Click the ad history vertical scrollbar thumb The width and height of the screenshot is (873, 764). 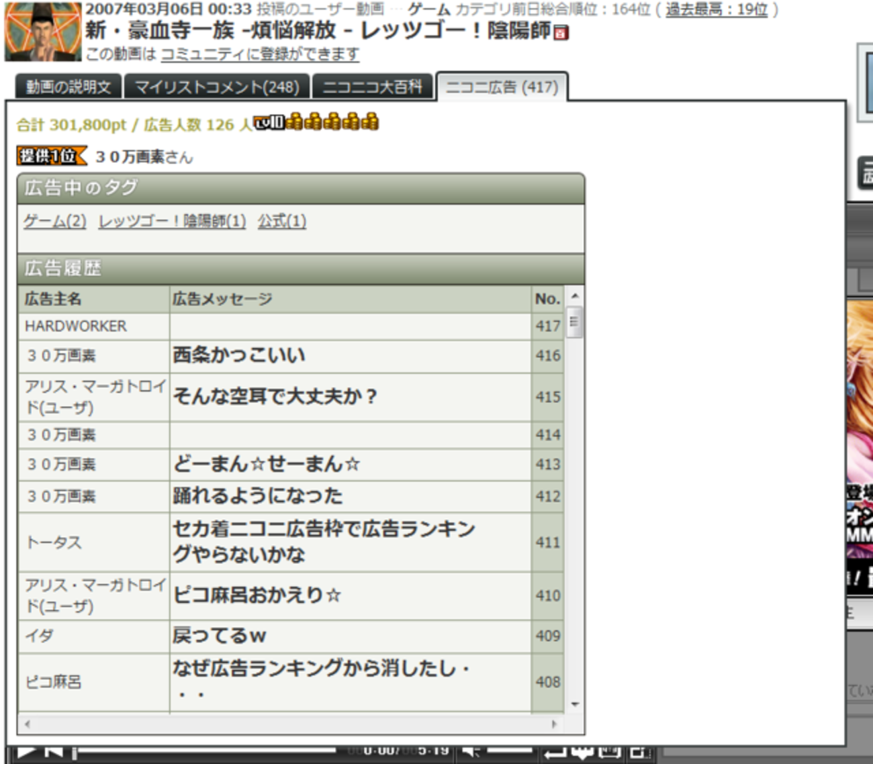point(574,322)
